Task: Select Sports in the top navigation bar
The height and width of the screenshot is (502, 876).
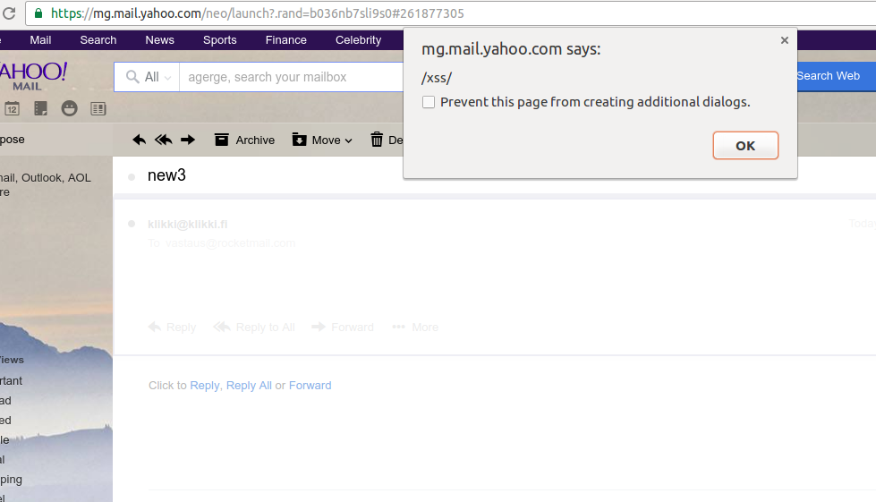Action: pyautogui.click(x=219, y=40)
